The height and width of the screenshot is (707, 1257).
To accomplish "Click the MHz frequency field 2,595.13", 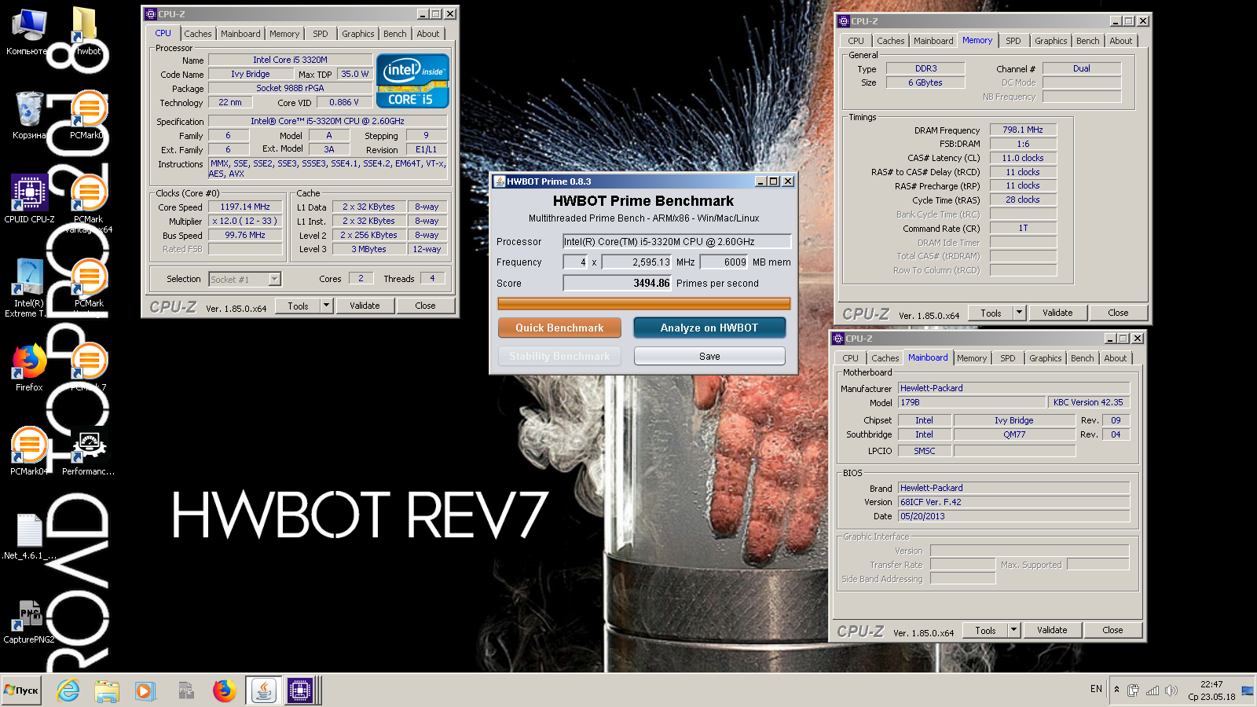I will click(x=636, y=262).
